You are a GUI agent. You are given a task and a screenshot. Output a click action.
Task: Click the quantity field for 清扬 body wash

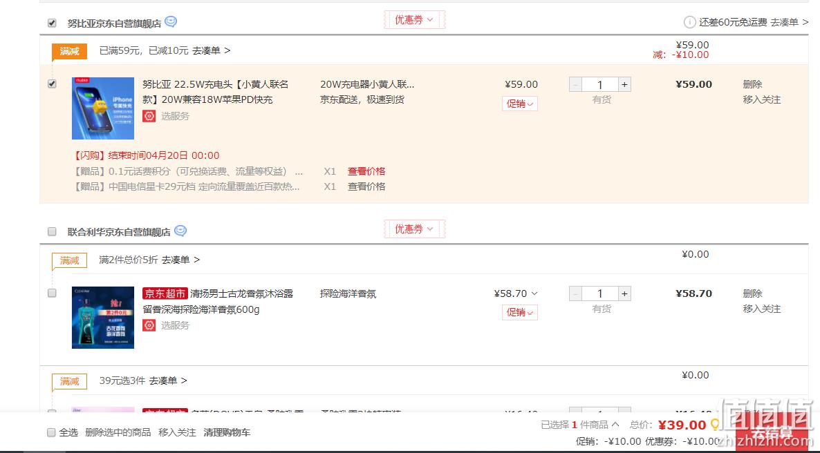[600, 293]
